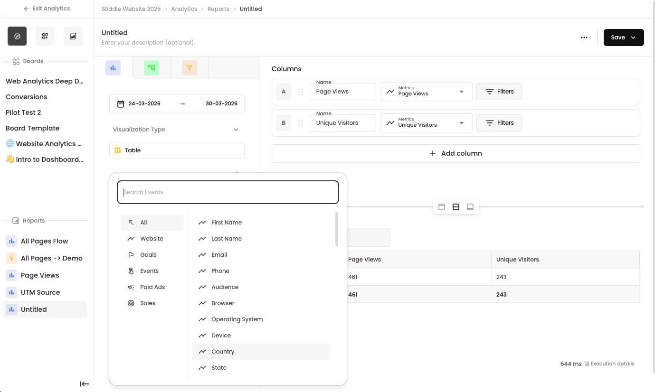Edit the Page Views name field
Viewport: 655px width, 392px height.
pos(343,92)
